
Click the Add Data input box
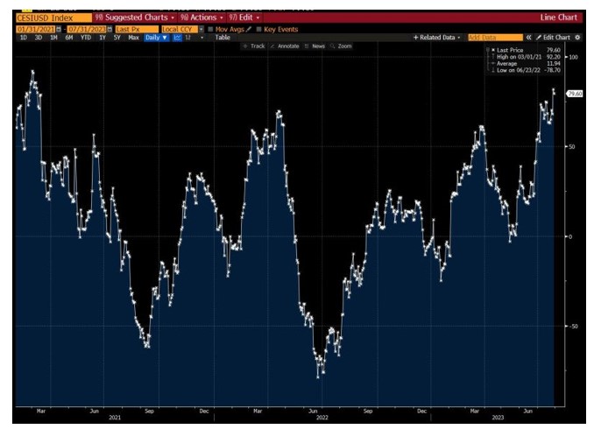click(x=496, y=38)
